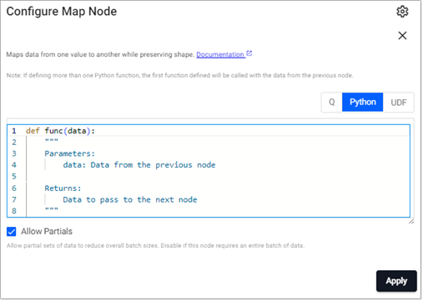Click 'Data to pass to the next node' line
Viewport: 423px width, 301px height.
pyautogui.click(x=130, y=200)
